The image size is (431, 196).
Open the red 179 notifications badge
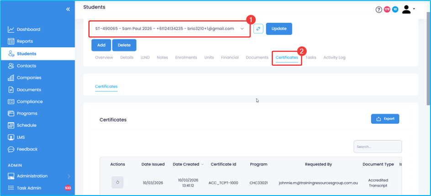tap(387, 10)
